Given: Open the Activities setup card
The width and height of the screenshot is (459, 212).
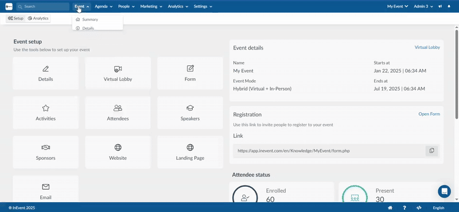Looking at the screenshot, I should pos(46,113).
